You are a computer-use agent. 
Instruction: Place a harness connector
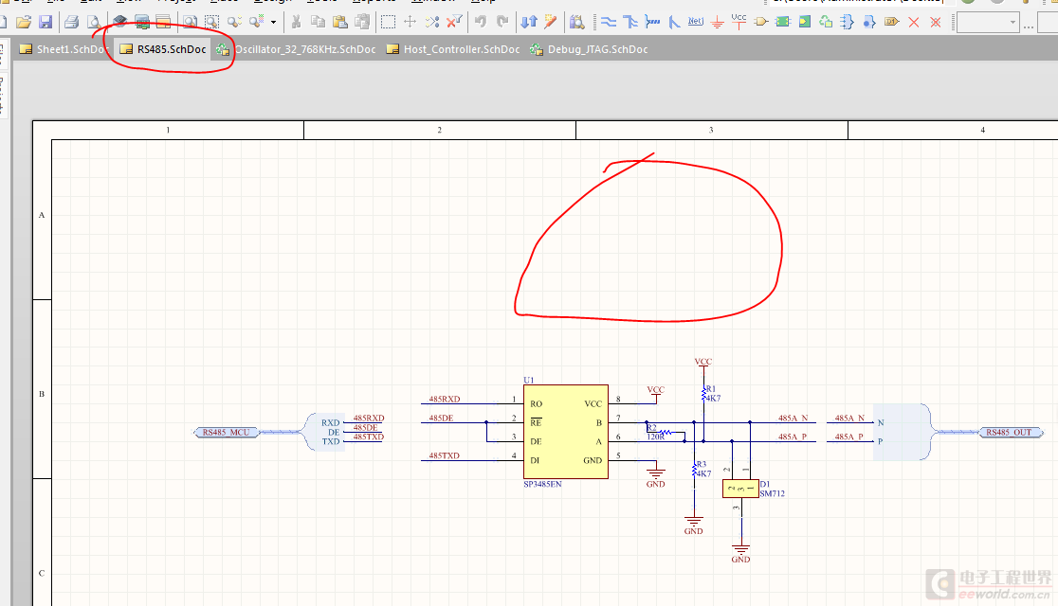pos(848,22)
